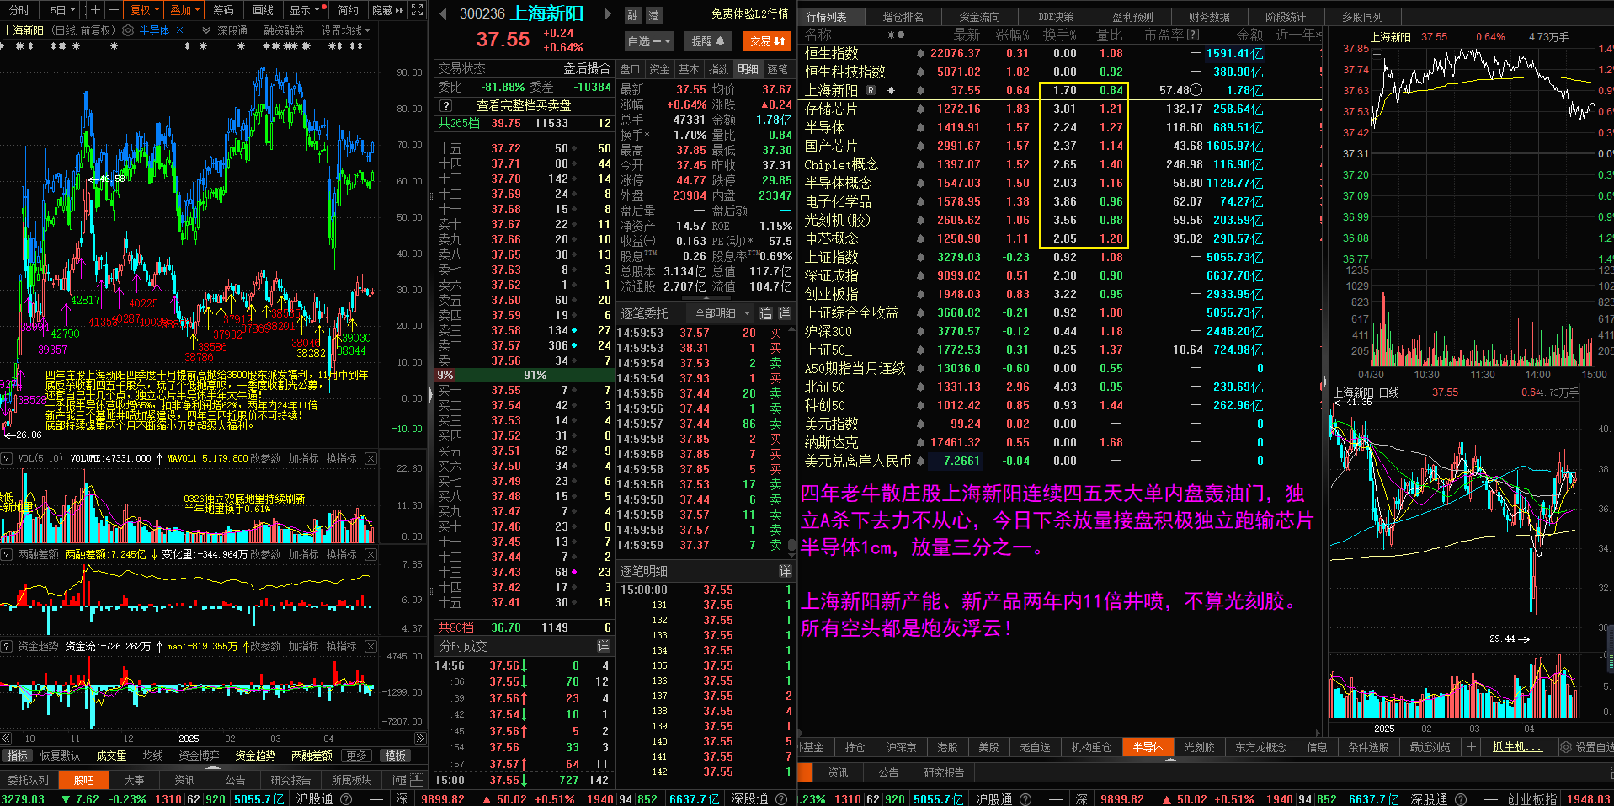Click the plus icon on intraday mini chart
Screen dimensions: 1614x806
pos(1377,55)
